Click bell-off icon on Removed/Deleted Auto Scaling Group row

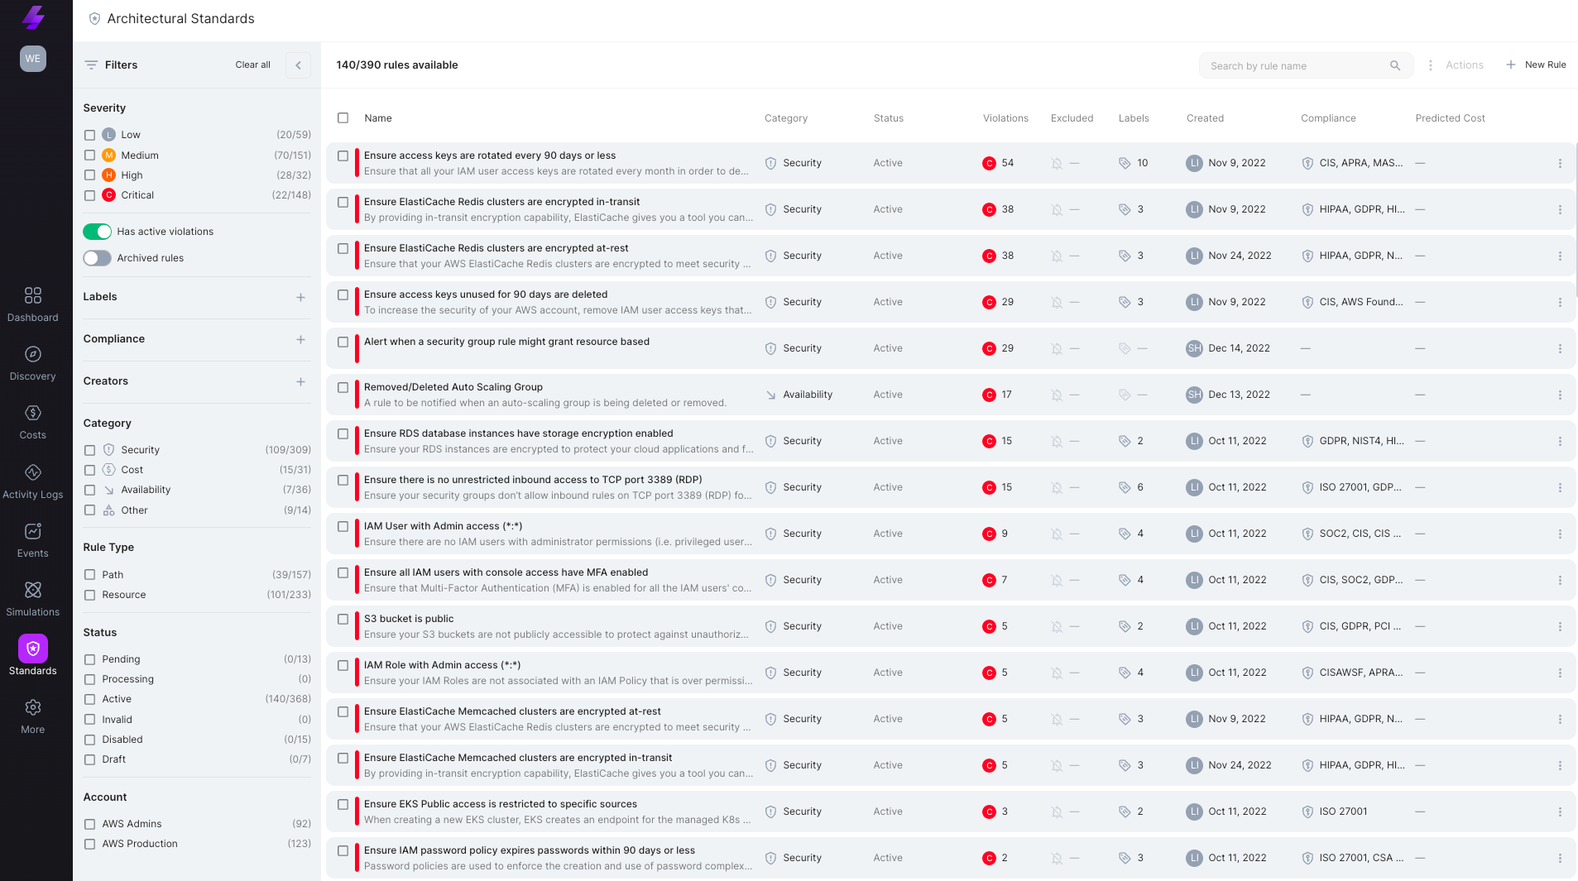(1057, 395)
